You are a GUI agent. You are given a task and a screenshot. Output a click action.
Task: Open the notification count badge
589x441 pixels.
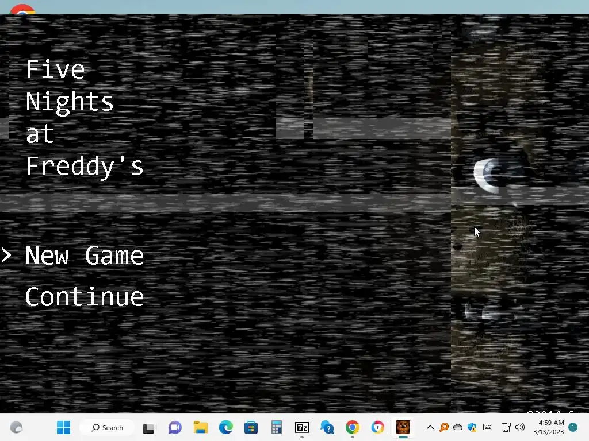pyautogui.click(x=573, y=427)
